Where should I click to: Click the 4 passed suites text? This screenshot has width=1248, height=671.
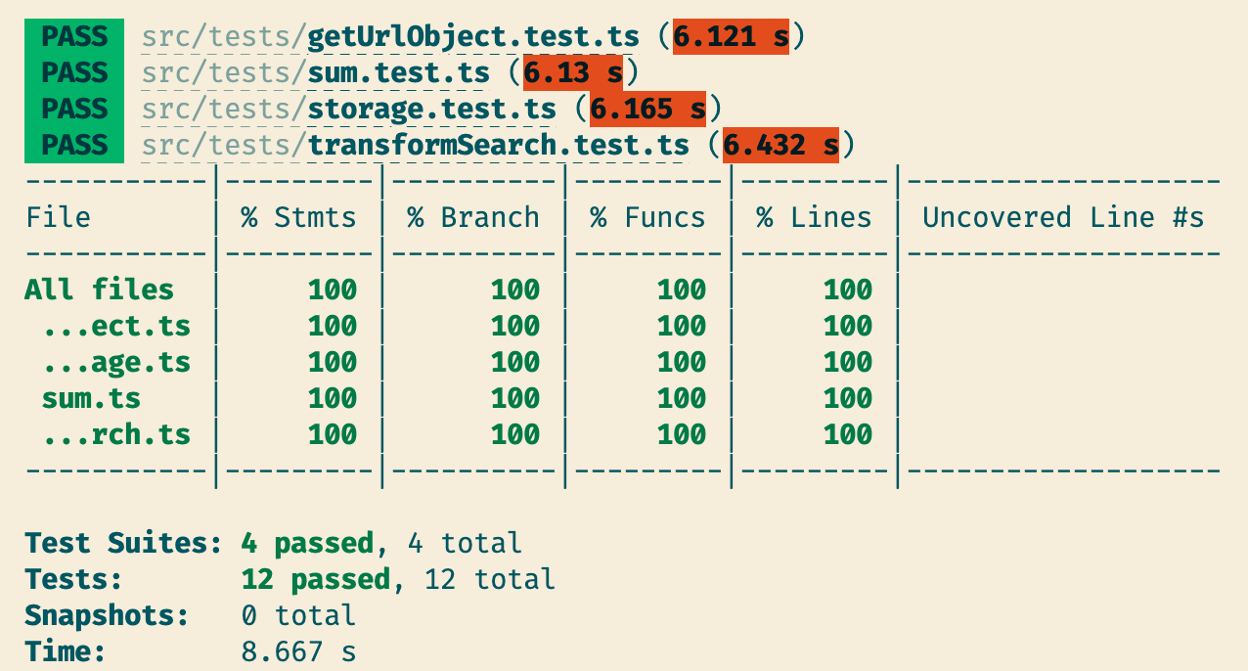pos(307,543)
